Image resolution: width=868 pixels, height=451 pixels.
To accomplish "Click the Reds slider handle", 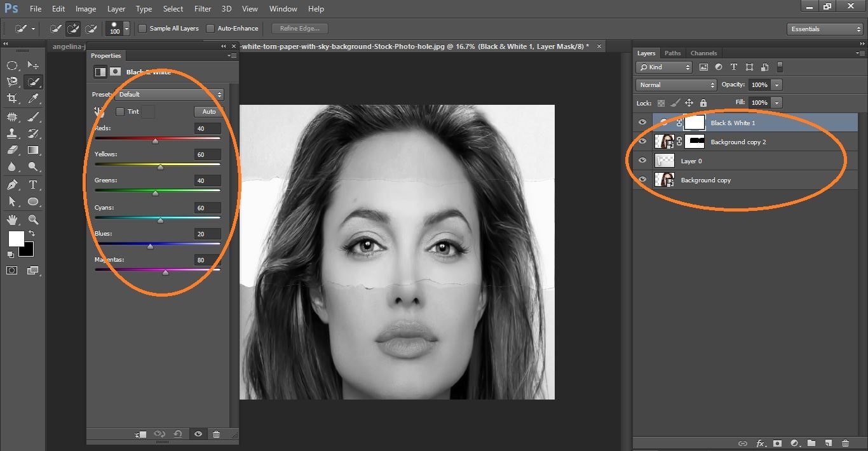I will click(155, 141).
